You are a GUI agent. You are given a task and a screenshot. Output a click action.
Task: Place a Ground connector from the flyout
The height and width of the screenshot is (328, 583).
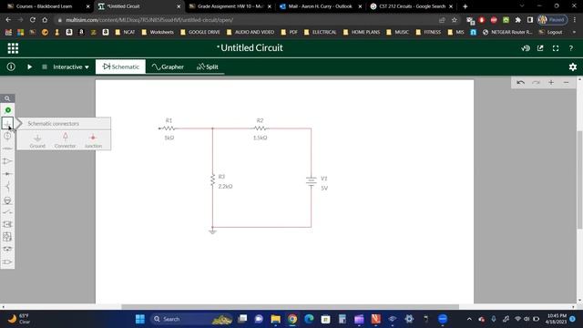37,140
